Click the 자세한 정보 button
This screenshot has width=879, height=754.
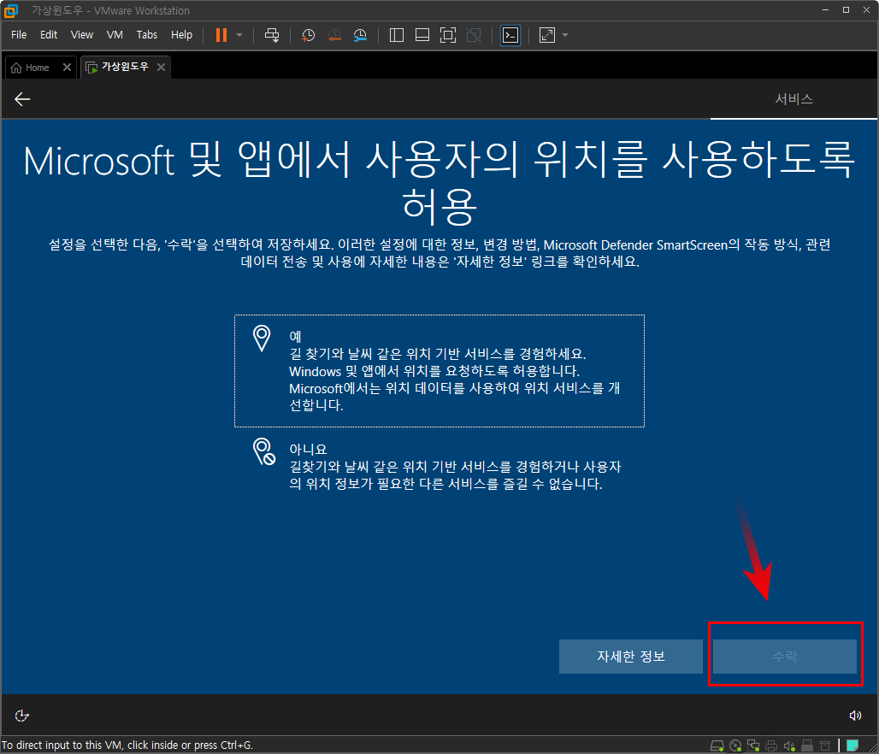pyautogui.click(x=631, y=657)
